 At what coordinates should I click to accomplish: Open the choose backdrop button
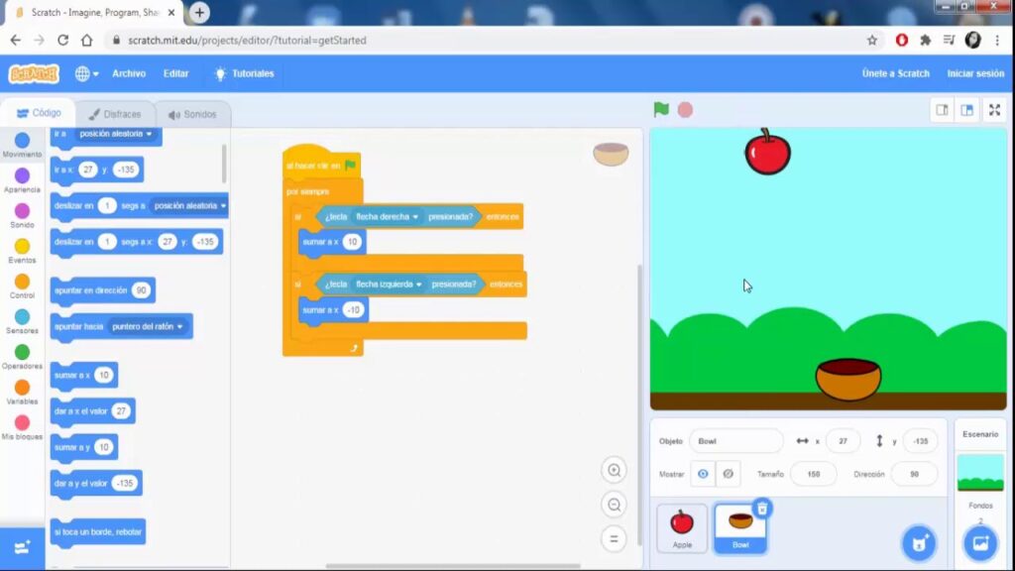pos(980,543)
